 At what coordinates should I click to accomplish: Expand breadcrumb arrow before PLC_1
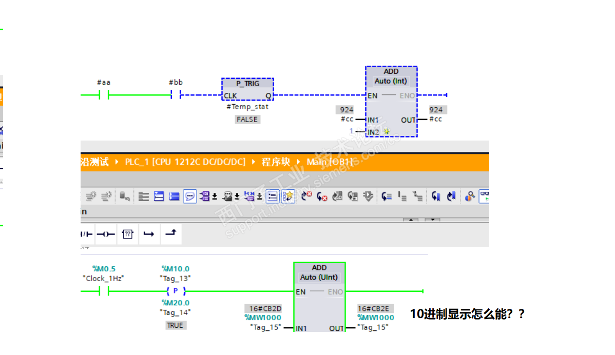coord(117,162)
